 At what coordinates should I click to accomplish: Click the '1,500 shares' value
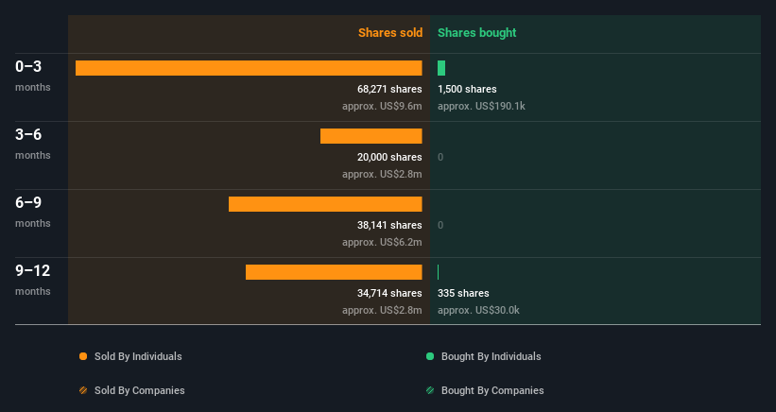[467, 89]
